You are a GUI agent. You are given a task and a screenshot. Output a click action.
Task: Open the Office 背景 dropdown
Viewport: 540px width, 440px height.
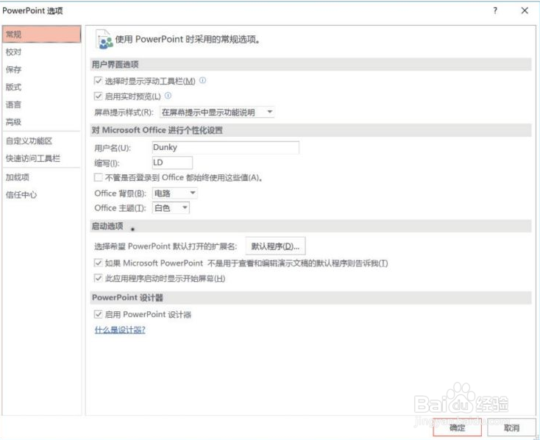point(174,194)
